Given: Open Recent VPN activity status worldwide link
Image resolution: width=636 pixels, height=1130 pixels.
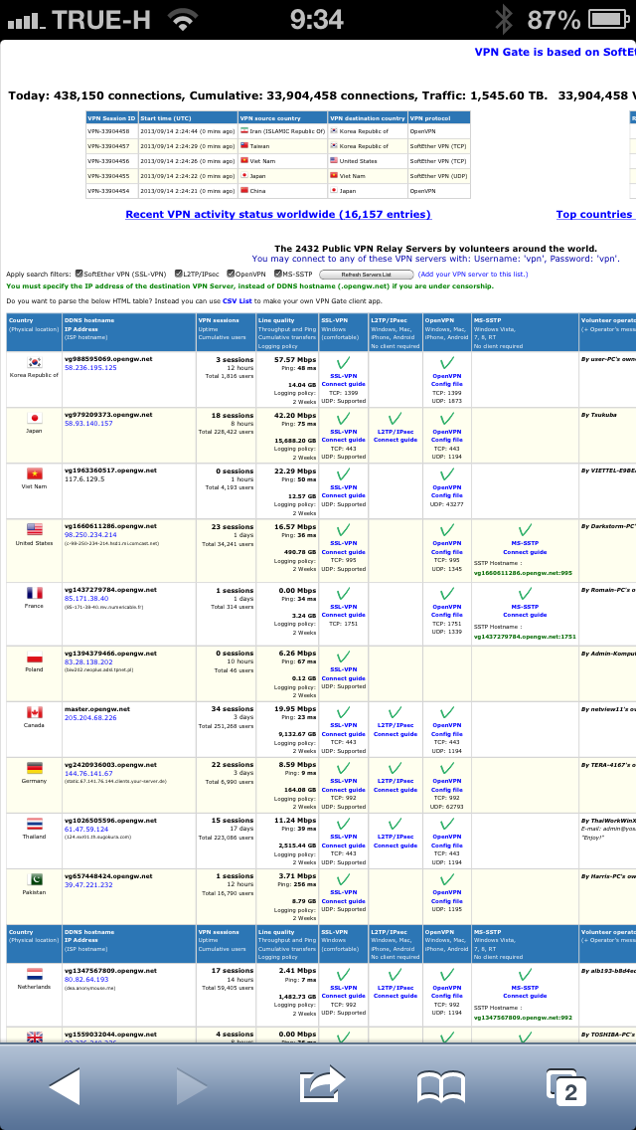Looking at the screenshot, I should (278, 214).
